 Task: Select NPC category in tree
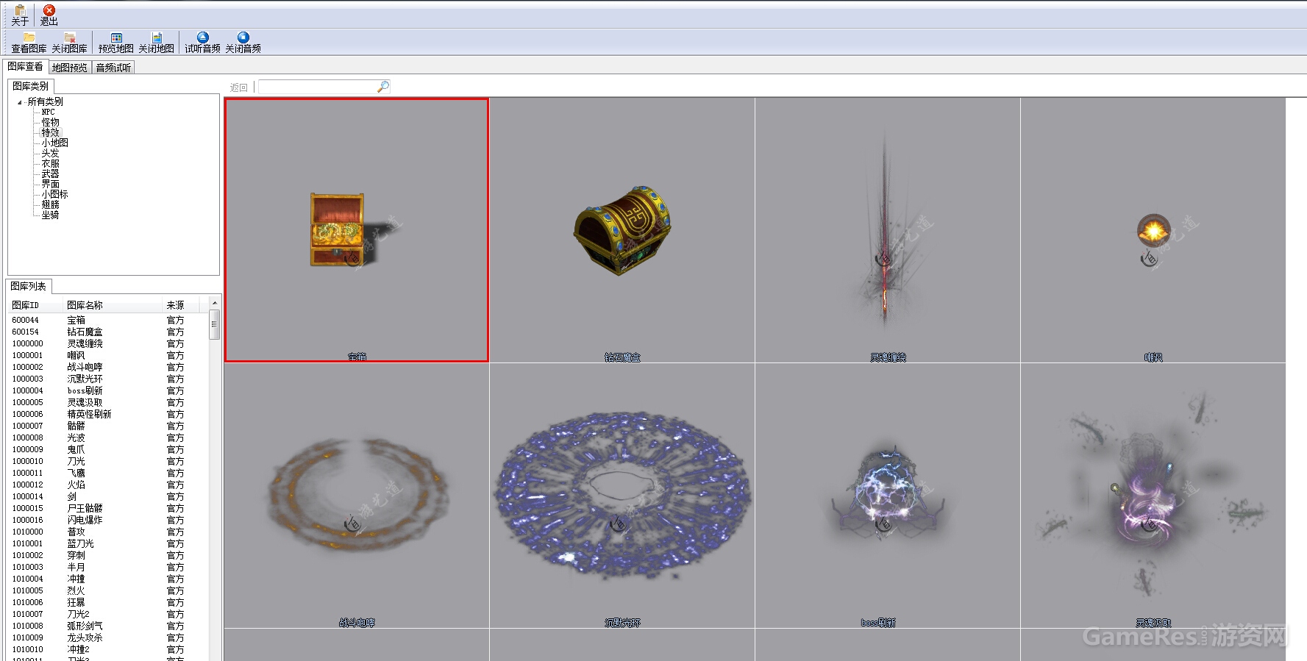point(49,112)
